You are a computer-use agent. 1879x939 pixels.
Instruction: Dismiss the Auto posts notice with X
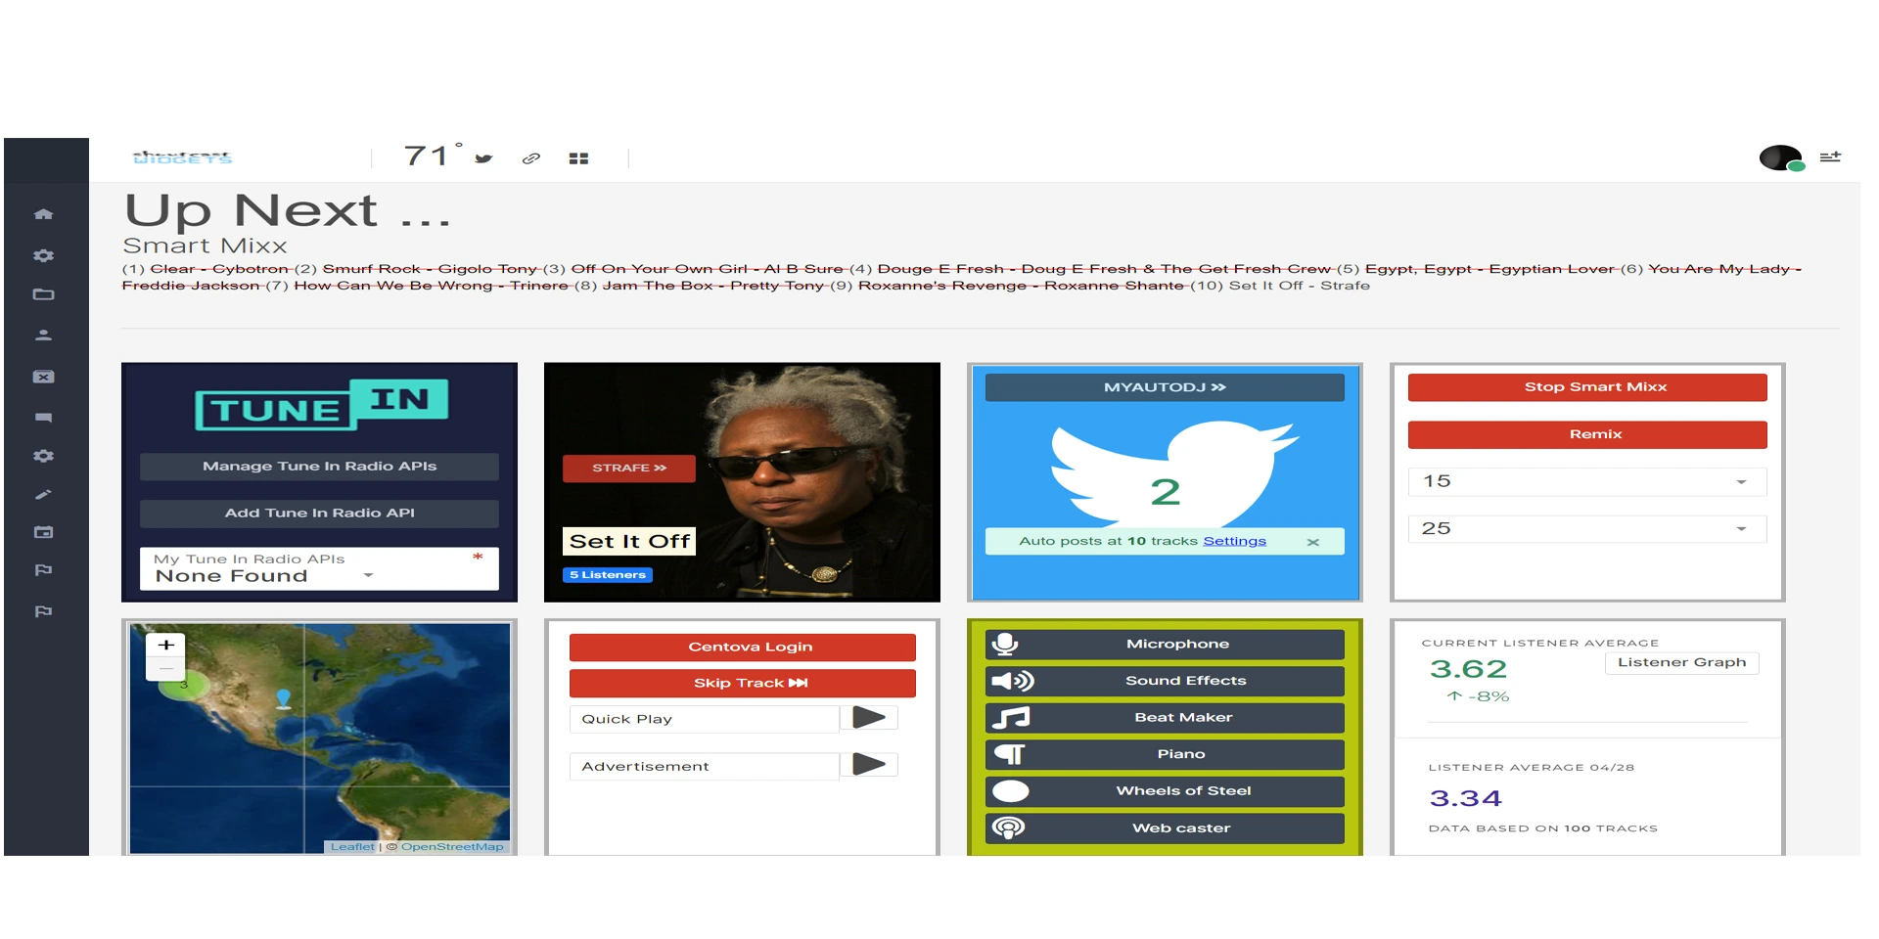[x=1313, y=542]
